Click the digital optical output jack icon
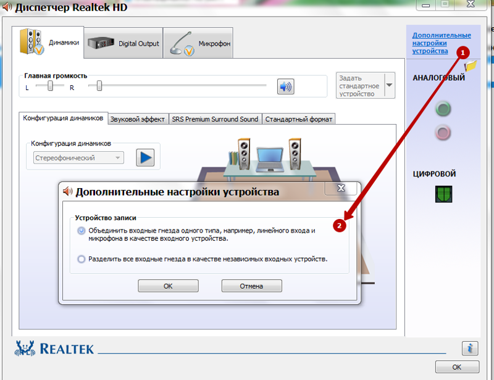Image resolution: width=494 pixels, height=380 pixels. (x=443, y=194)
